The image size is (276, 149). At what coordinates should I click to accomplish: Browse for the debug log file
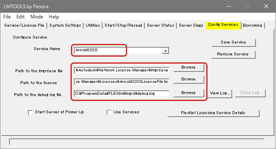click(189, 93)
